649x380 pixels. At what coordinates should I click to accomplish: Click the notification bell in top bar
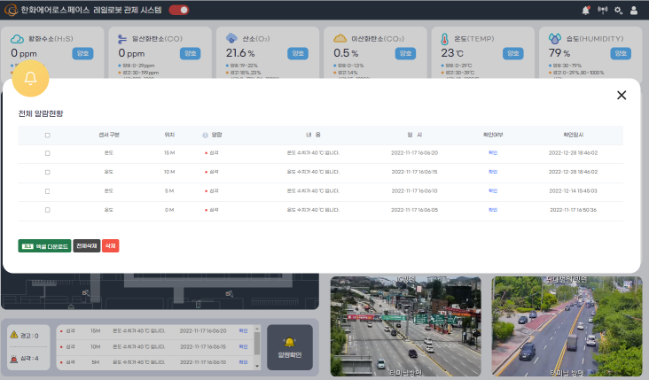(585, 10)
